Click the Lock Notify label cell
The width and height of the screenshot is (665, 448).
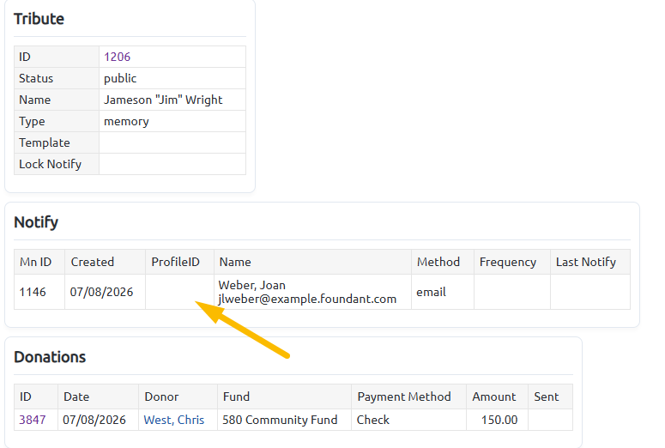[57, 164]
